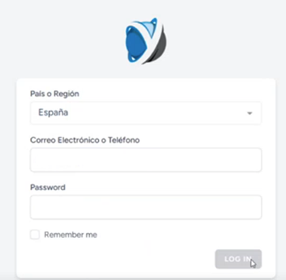Click the Correo Electrónico o Teléfono label

85,140
